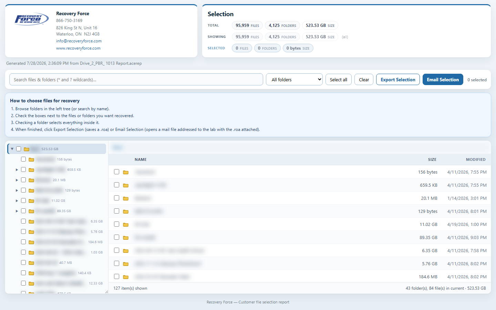Expand the 20.1 MB folder in the tree
This screenshot has width=496, height=310.
17,180
